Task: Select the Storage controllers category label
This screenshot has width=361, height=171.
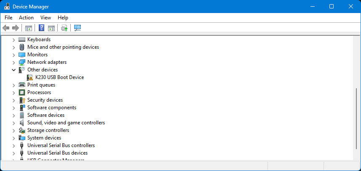Action: click(x=48, y=130)
